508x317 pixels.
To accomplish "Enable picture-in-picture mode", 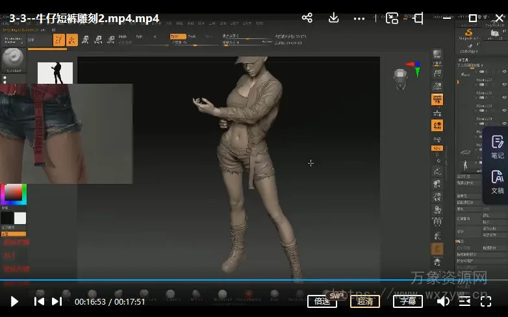I will tap(392, 18).
